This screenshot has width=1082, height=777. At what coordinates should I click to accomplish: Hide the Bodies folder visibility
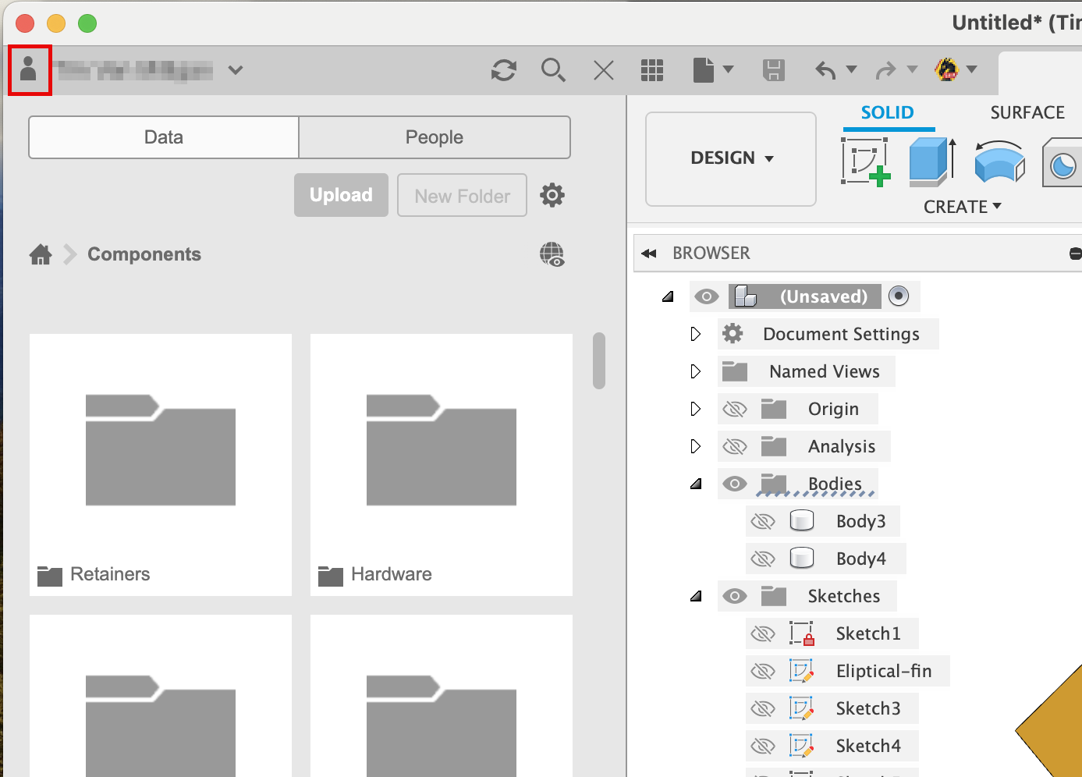tap(734, 484)
